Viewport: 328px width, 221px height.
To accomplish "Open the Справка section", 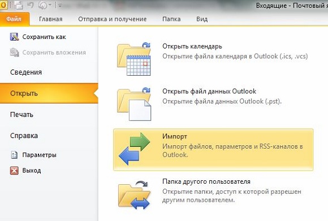I will (24, 136).
